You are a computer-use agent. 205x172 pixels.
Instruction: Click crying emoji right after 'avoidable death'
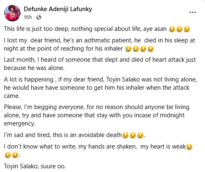(x=126, y=135)
